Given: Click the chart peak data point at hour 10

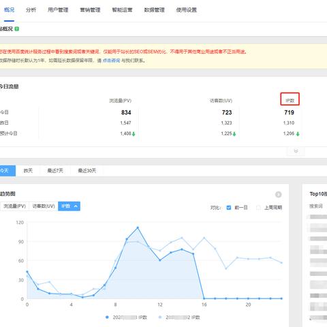Looking at the screenshot, I should [138, 228].
